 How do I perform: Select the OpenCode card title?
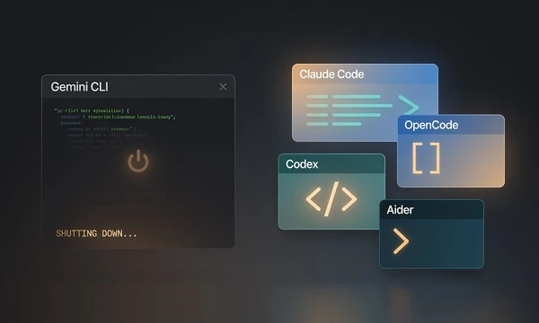pyautogui.click(x=431, y=125)
